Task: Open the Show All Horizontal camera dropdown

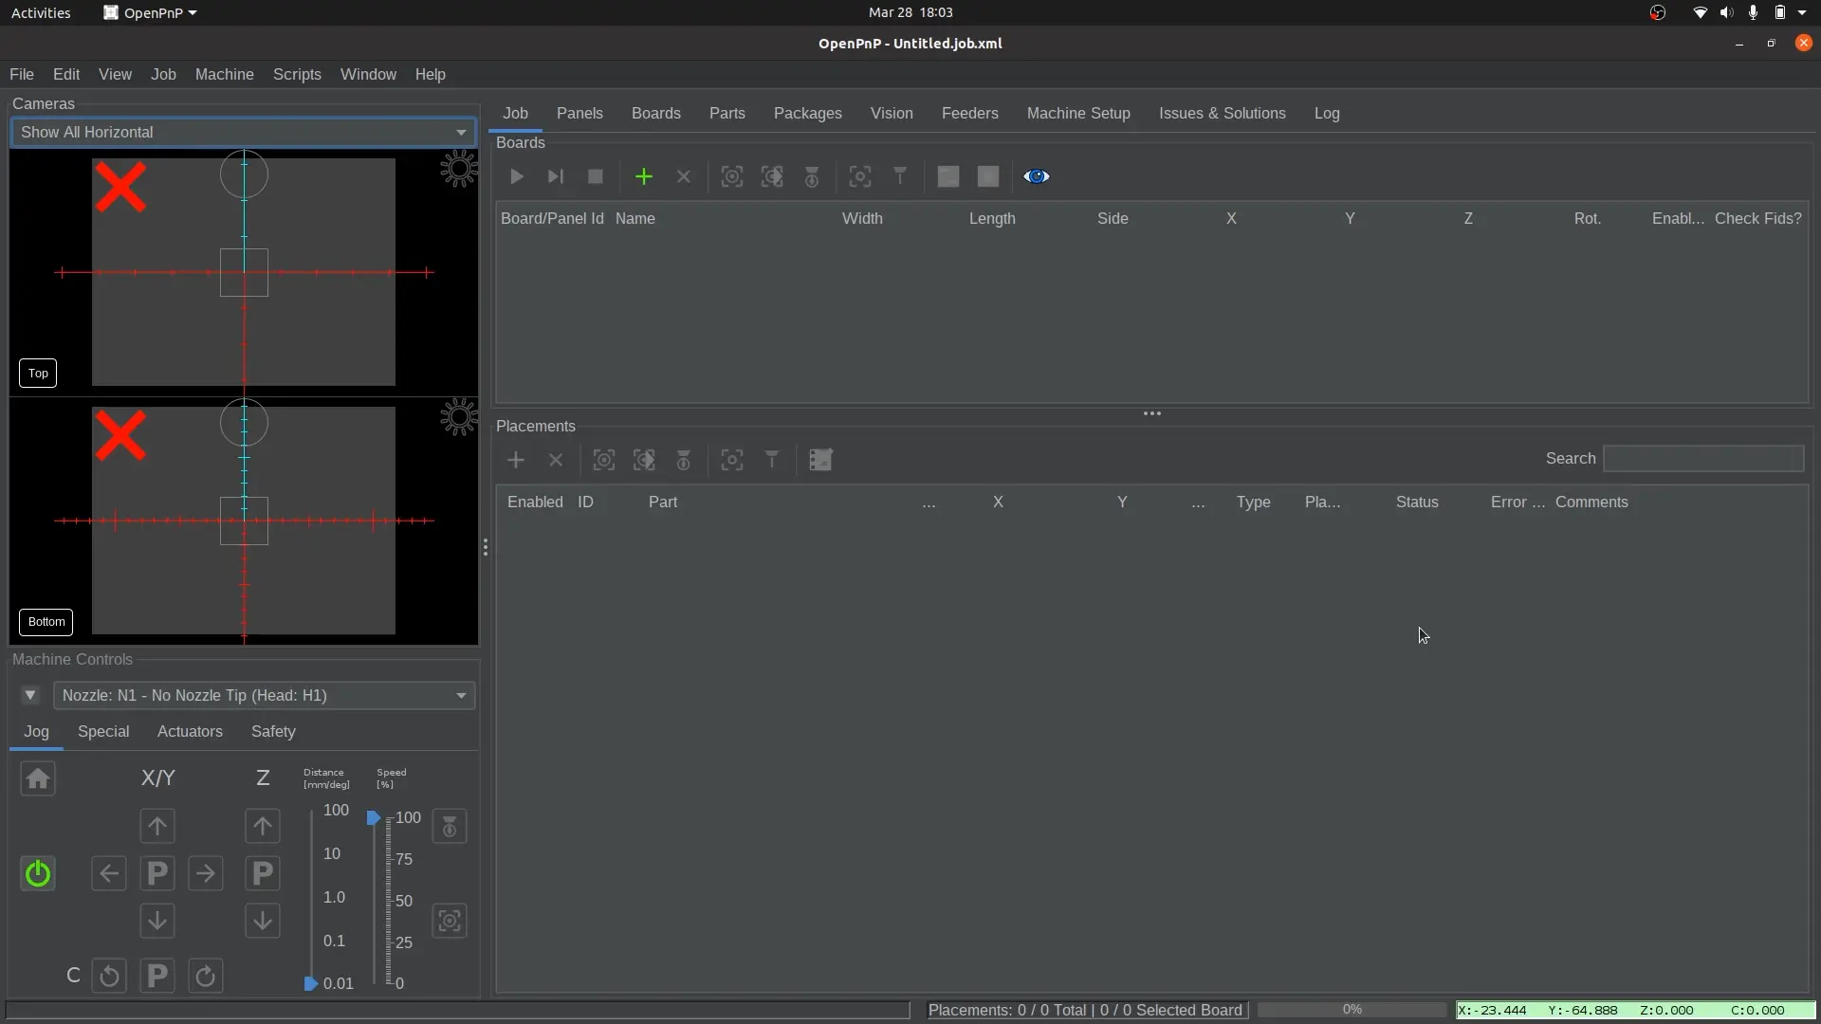Action: (244, 132)
